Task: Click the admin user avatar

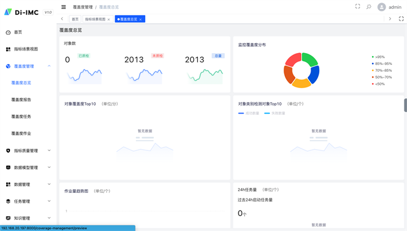Action: [x=381, y=7]
